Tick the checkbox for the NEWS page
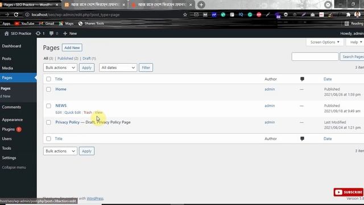364x205 pixels. point(48,106)
